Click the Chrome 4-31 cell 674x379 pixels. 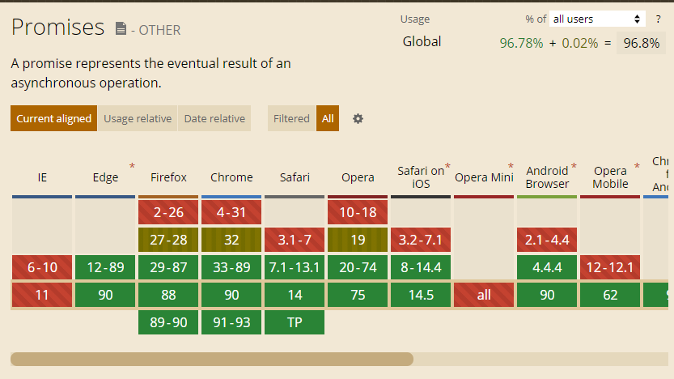tap(231, 212)
